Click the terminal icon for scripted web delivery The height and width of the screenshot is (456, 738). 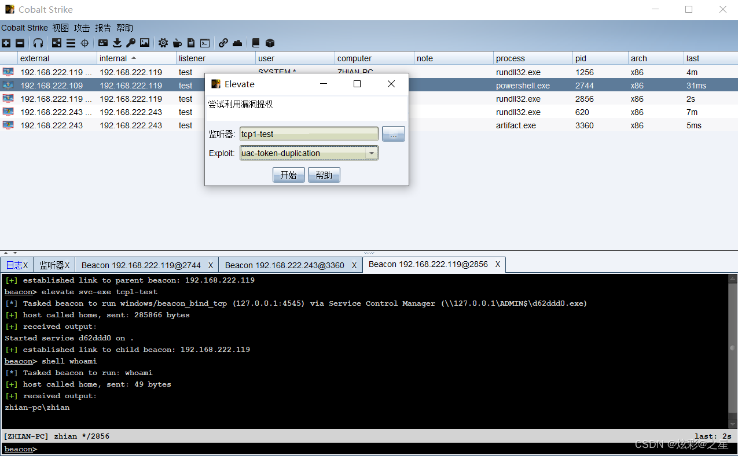tap(205, 43)
